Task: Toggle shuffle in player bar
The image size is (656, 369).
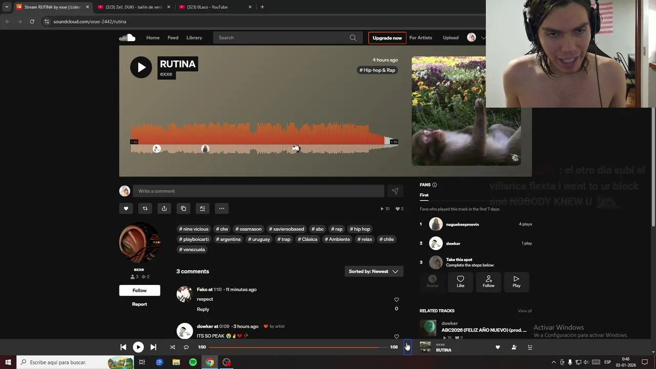Action: tap(172, 347)
